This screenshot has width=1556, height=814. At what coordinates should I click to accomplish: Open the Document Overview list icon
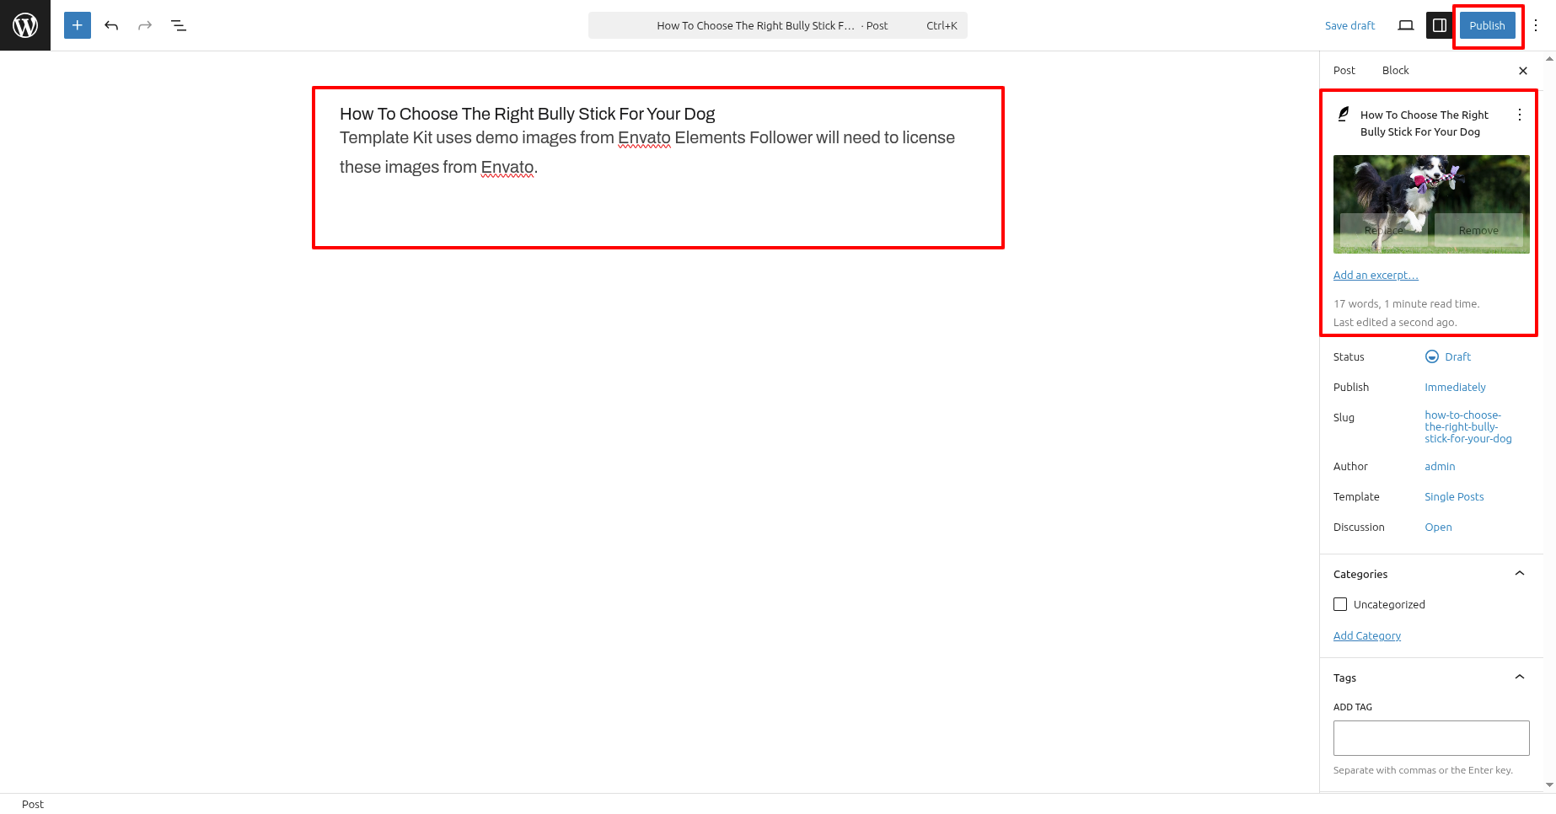coord(179,25)
